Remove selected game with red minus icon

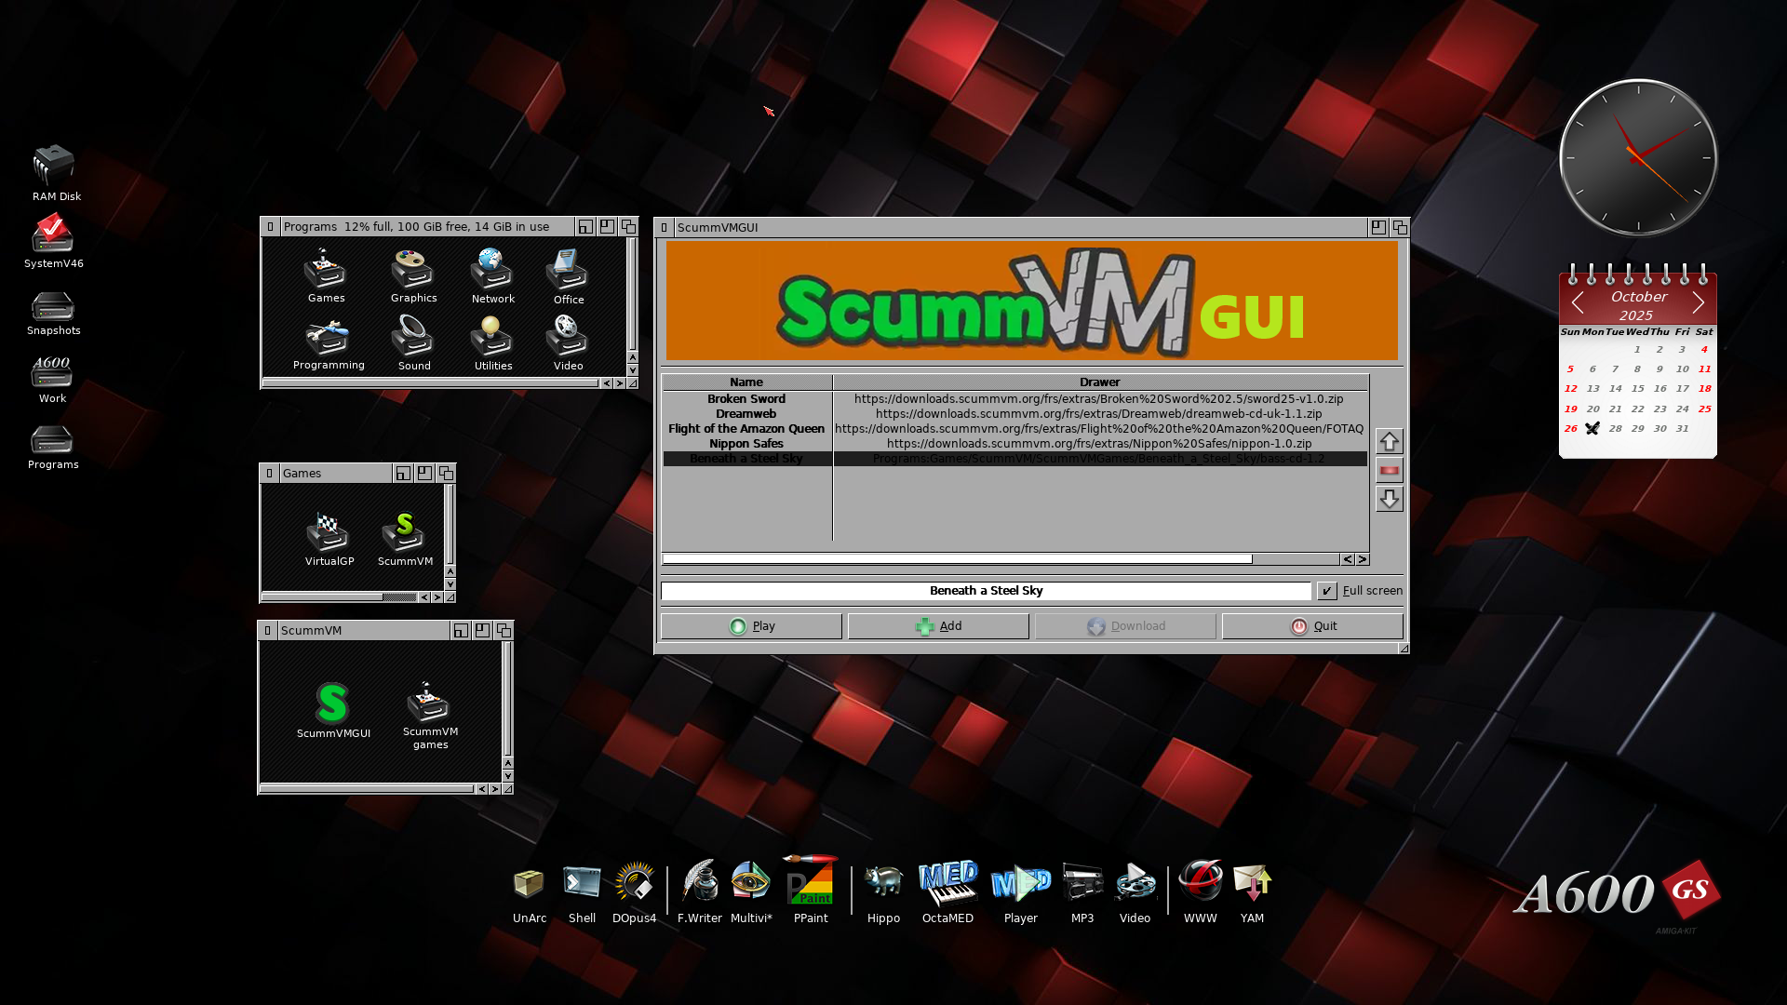(1389, 470)
